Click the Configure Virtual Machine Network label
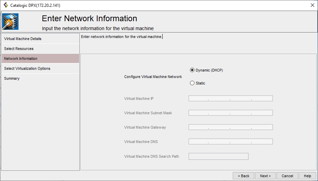 (153, 77)
